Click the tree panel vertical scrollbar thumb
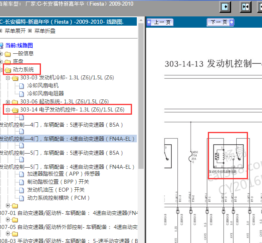The image size is (262, 243). point(141,96)
